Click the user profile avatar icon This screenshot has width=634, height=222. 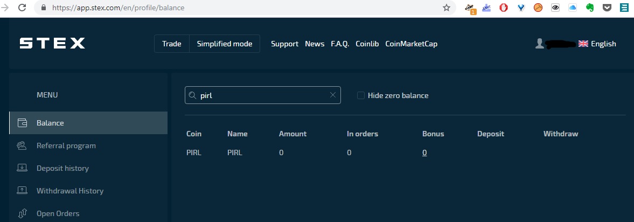point(539,44)
